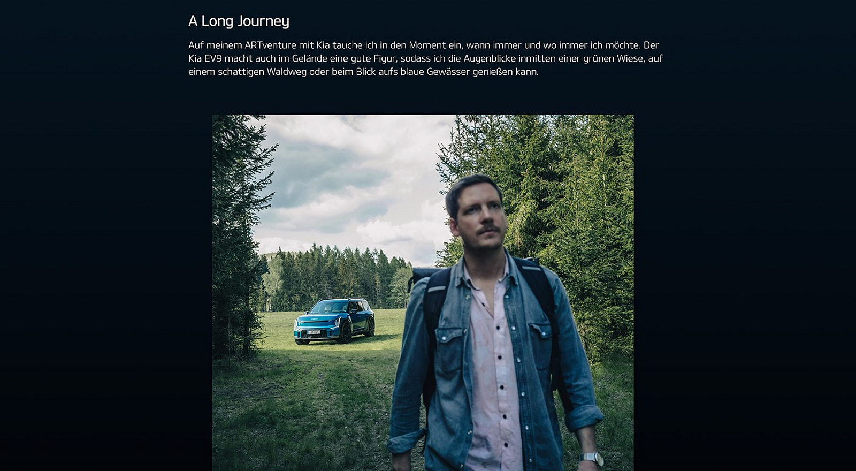Click the "A Long Journey" heading
Viewport: 856px width, 471px height.
point(239,21)
